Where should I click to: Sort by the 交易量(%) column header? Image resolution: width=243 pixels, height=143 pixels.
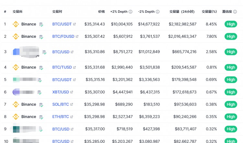[x=209, y=12]
